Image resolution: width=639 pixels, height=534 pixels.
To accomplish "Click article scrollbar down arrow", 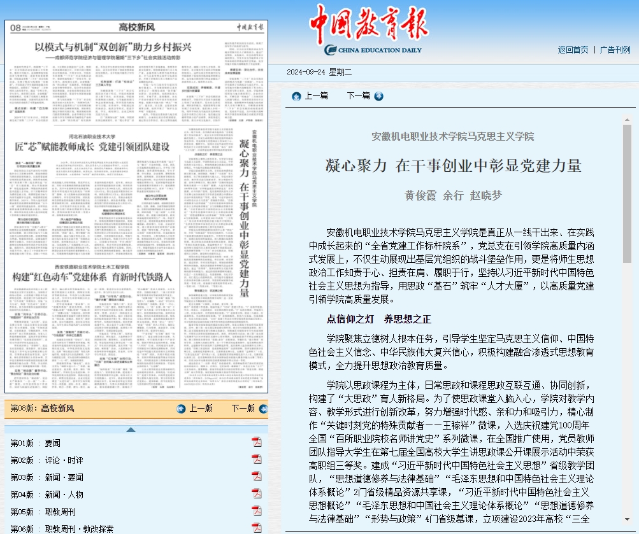I will [627, 519].
